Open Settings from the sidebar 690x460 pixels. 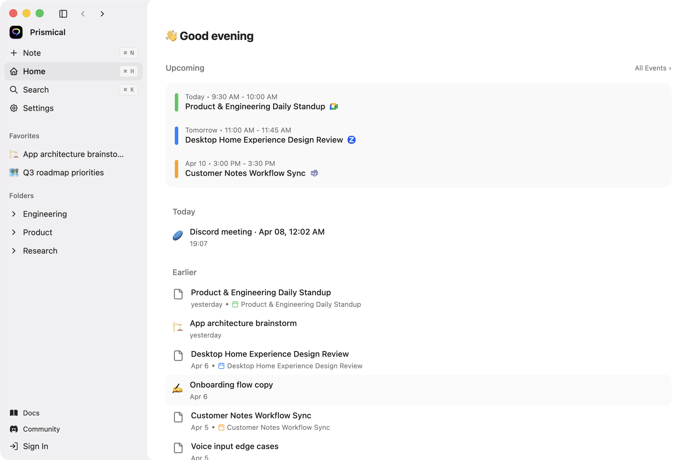(x=38, y=108)
